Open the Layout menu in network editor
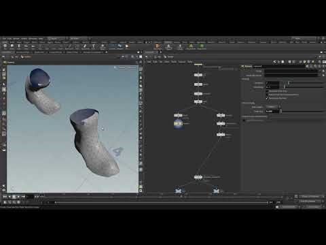 click(182, 62)
